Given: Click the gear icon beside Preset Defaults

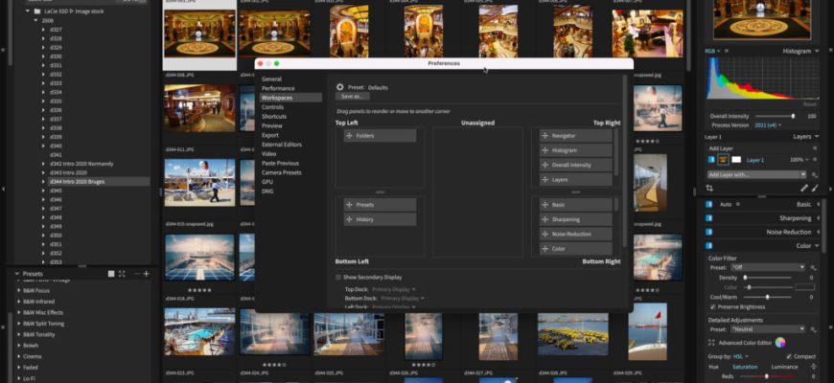Looking at the screenshot, I should pyautogui.click(x=340, y=87).
